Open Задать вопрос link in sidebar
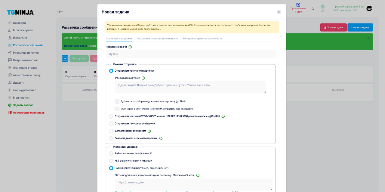 (x=23, y=105)
